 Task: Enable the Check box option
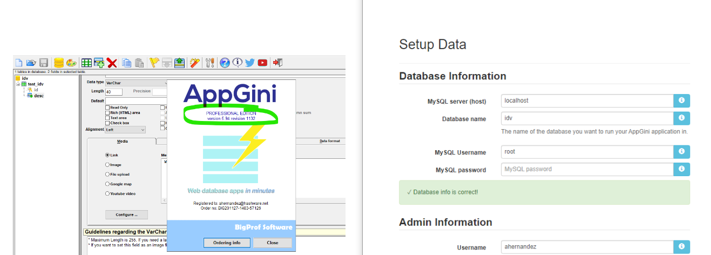click(x=107, y=123)
